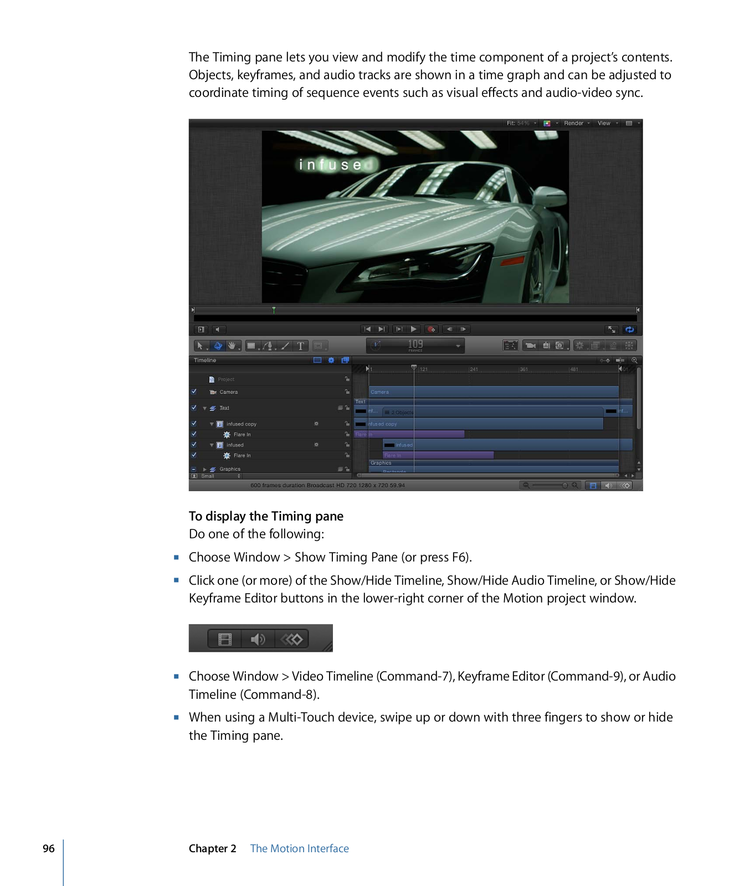The image size is (739, 886).
Task: Open the Add Generator toolbar button
Action: coord(561,346)
